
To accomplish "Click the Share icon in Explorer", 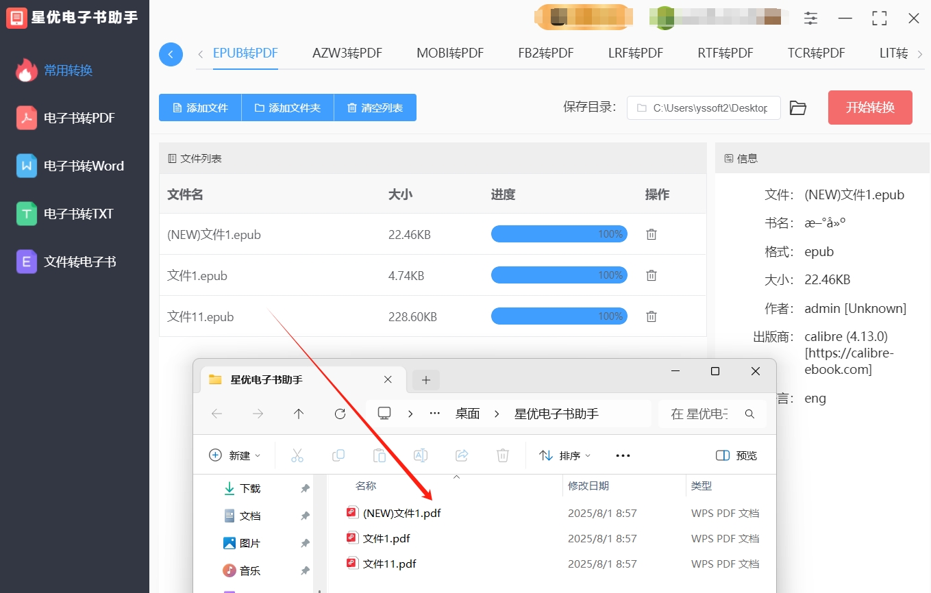I will coord(462,455).
